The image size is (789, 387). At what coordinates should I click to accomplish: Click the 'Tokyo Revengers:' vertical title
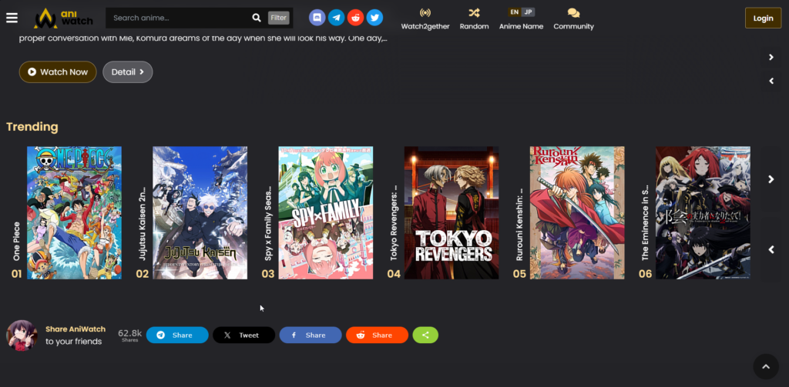[394, 224]
